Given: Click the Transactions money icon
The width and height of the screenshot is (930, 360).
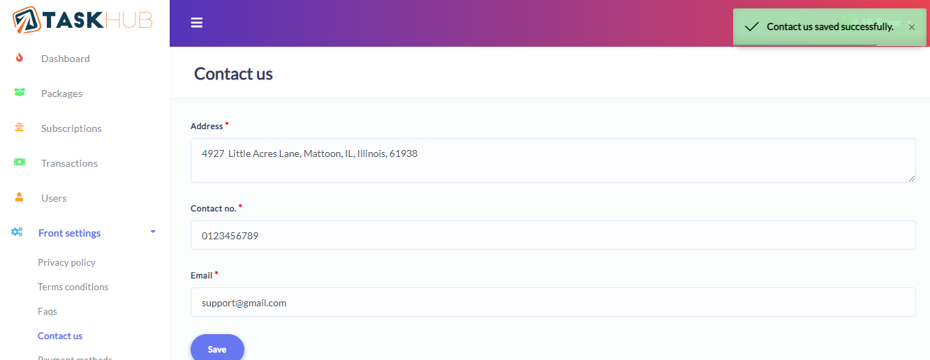Looking at the screenshot, I should pyautogui.click(x=20, y=163).
